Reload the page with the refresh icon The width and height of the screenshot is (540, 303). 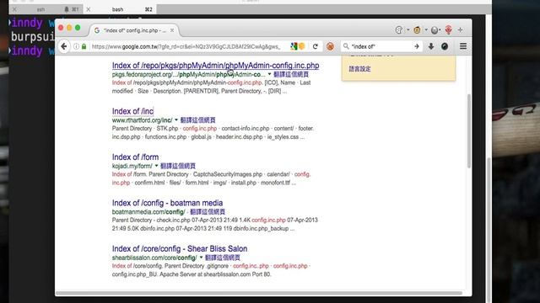315,46
